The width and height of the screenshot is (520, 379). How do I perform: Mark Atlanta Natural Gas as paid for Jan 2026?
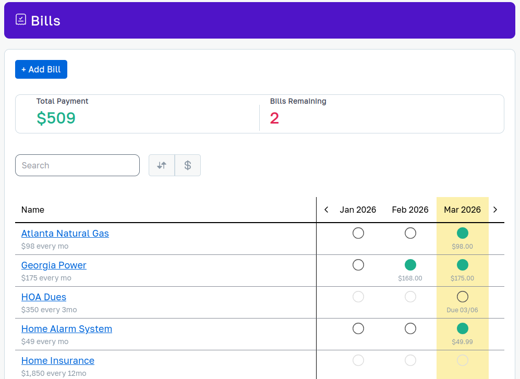358,233
